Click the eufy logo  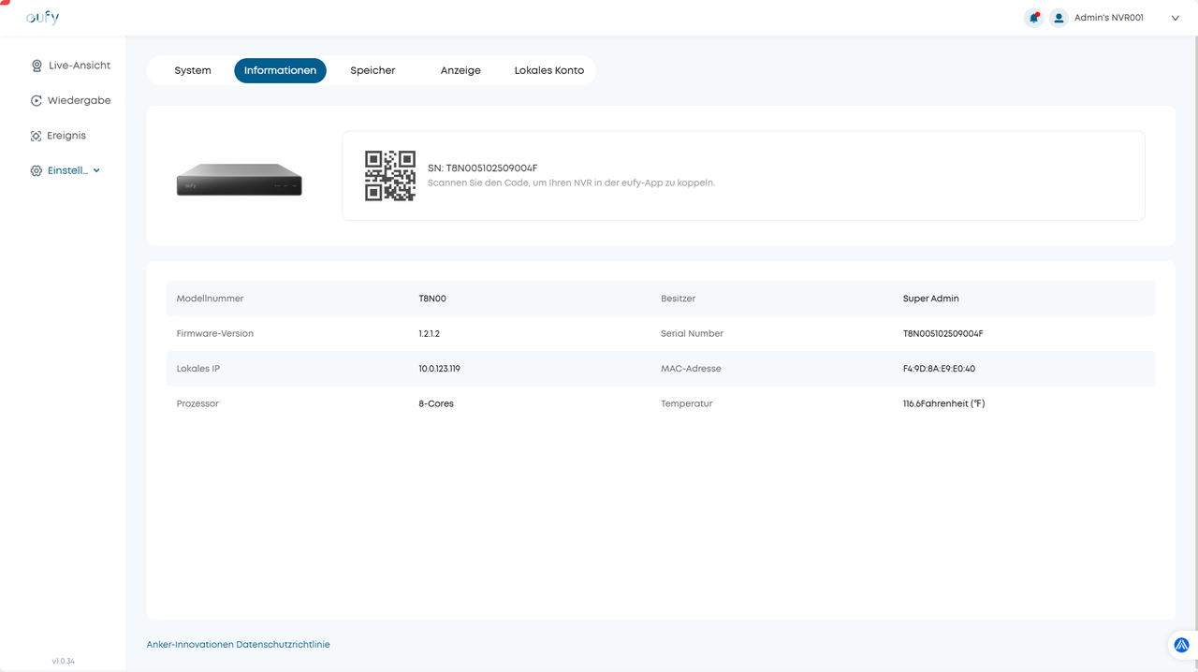click(42, 18)
